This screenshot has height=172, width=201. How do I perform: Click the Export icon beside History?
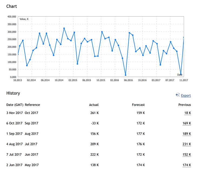pos(178,95)
